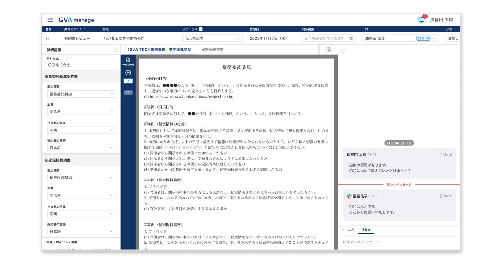Open ひな型の帰属 dropdown under 秘密保持契約書
Screen dimensions: 502x264
tap(82, 214)
